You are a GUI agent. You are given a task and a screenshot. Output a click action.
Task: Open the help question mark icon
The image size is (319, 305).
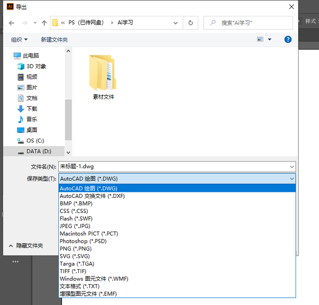coord(288,39)
